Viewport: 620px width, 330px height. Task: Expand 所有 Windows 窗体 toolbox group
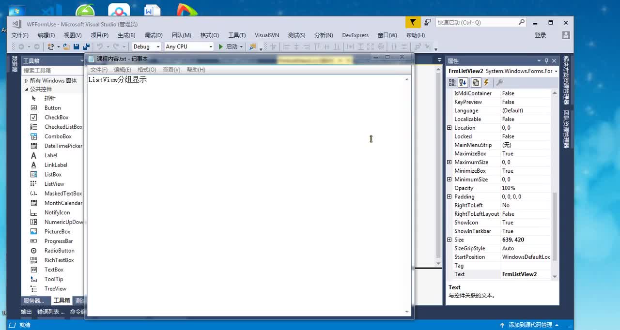[x=27, y=81]
